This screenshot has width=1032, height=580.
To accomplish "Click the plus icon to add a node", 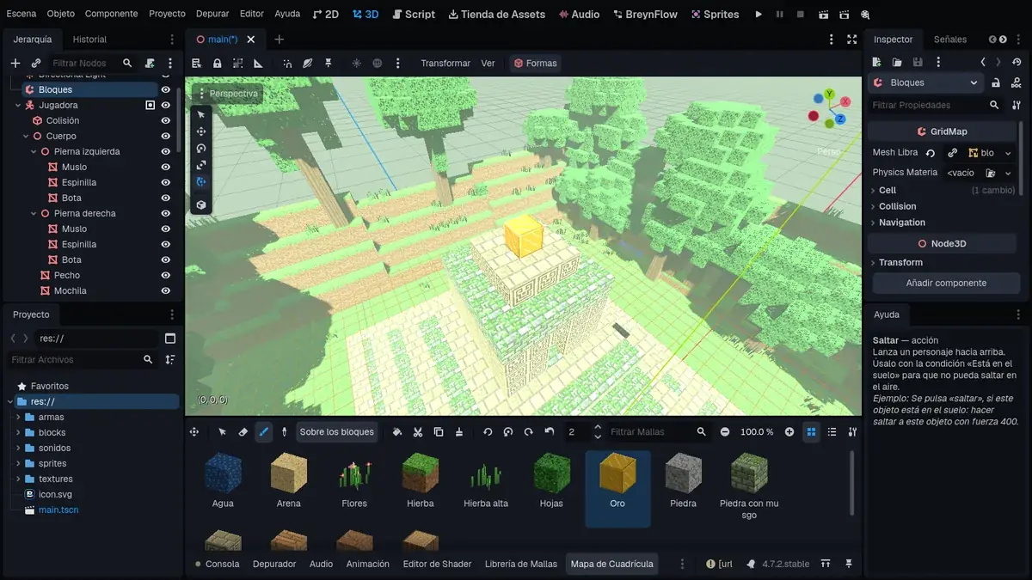I will pos(15,63).
